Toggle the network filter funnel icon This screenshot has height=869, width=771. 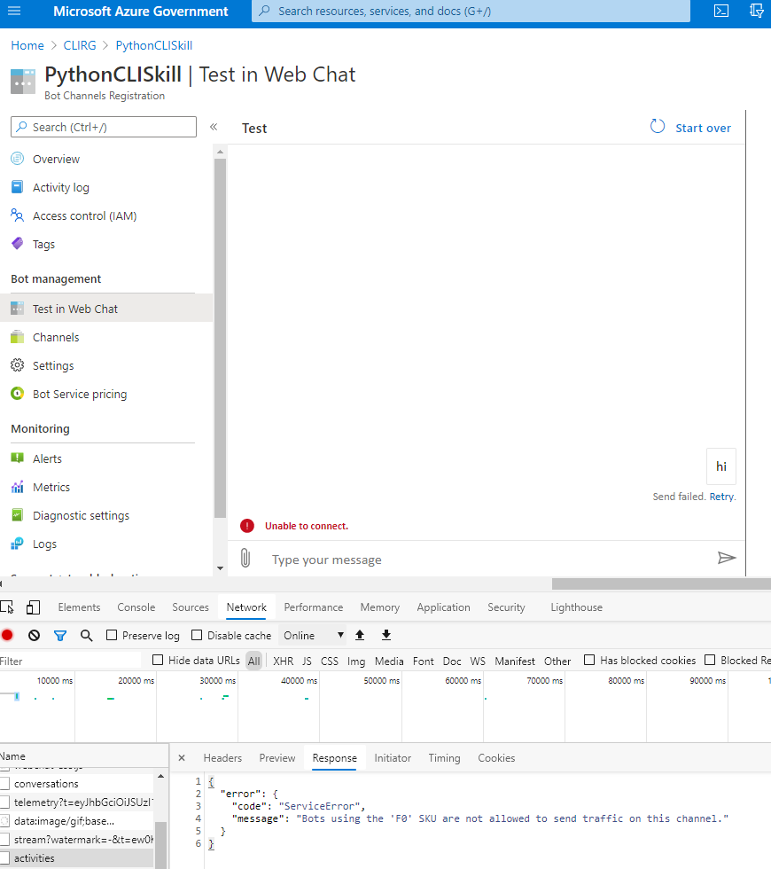(60, 636)
